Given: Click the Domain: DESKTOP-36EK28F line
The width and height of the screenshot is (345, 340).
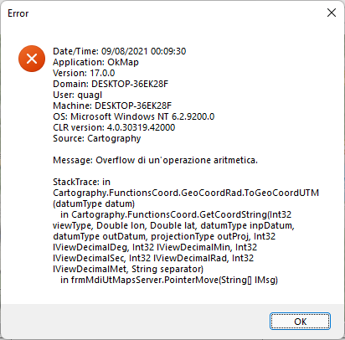Looking at the screenshot, I should (111, 84).
